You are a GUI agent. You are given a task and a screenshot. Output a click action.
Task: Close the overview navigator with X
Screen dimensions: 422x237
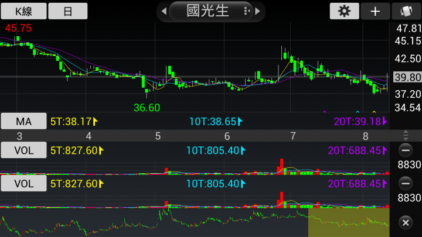click(406, 222)
